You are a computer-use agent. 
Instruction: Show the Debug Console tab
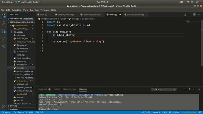(x=69, y=89)
